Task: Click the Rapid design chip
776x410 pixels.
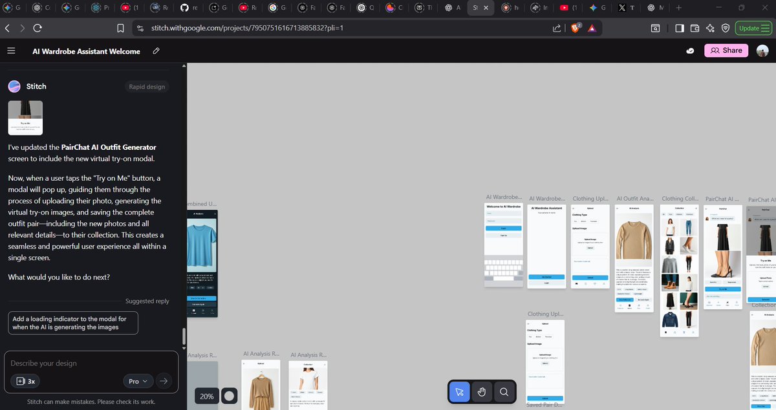Action: pos(147,87)
